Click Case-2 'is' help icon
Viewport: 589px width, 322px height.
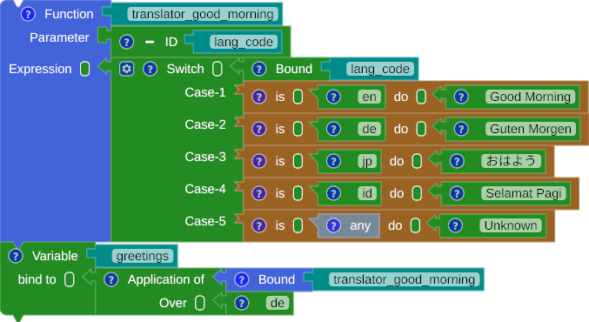[258, 130]
